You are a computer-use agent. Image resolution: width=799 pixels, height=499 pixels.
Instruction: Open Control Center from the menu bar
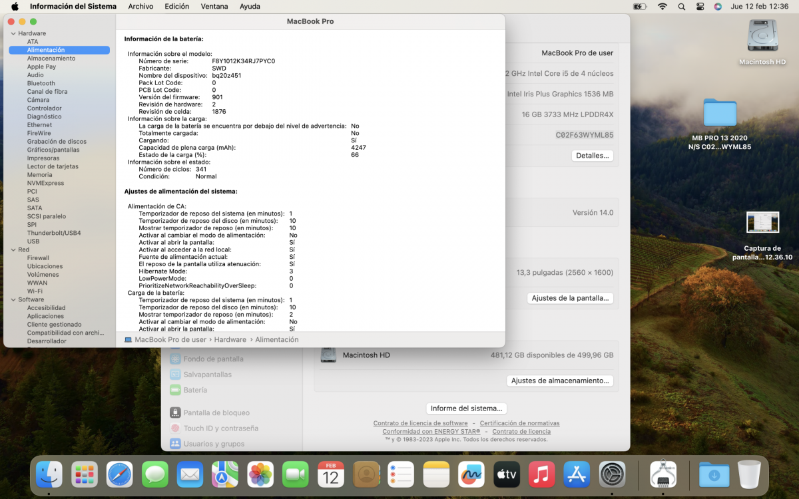tap(699, 6)
